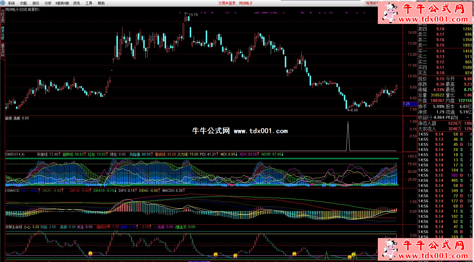Viewport: 474px width, 262px height.
Task: Click the 涨幅 4.33% quote field
Action: pyautogui.click(x=431, y=90)
